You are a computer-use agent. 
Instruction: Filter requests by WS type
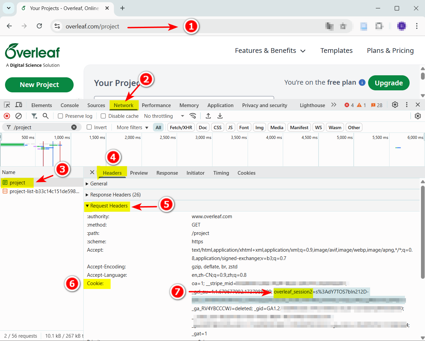(x=319, y=127)
